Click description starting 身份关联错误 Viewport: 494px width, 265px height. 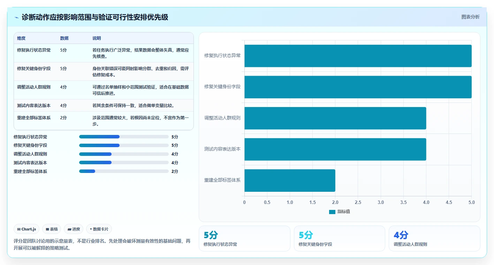click(x=141, y=71)
